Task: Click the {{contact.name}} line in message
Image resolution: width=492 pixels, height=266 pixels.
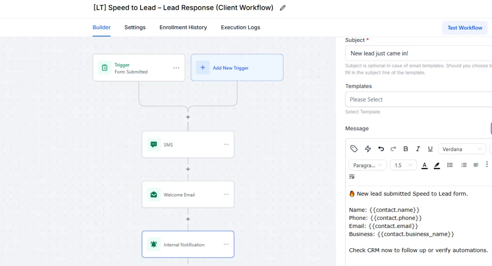Action: coord(385,210)
